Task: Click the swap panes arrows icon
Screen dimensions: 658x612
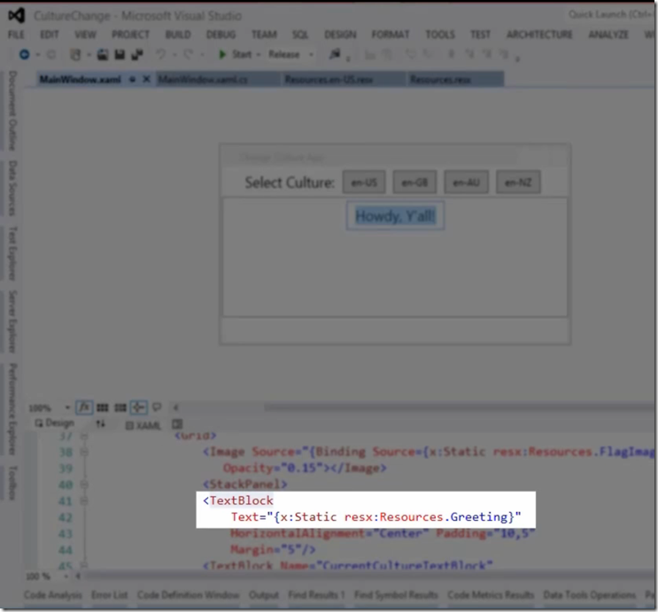Action: (x=100, y=424)
